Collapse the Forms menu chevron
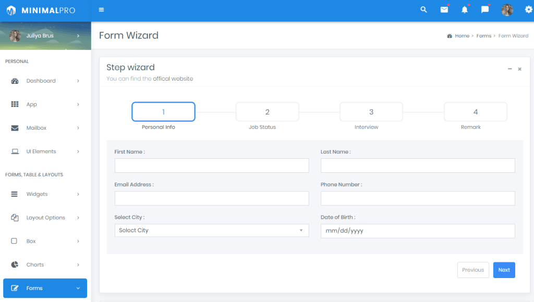Image resolution: width=534 pixels, height=302 pixels. click(x=78, y=288)
